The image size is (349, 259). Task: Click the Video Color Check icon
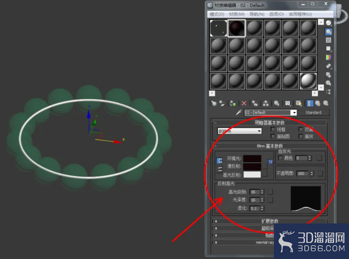pos(328,57)
